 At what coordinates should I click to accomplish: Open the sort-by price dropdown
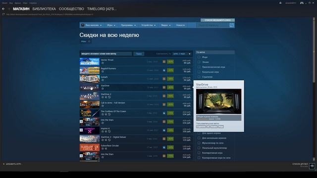[182, 54]
